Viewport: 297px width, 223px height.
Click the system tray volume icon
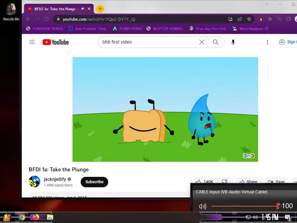click(255, 217)
